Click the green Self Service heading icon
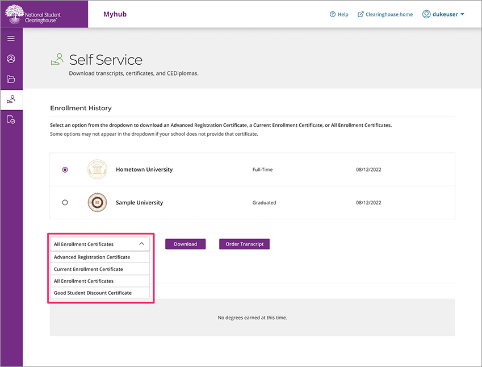The width and height of the screenshot is (482, 367). click(57, 59)
